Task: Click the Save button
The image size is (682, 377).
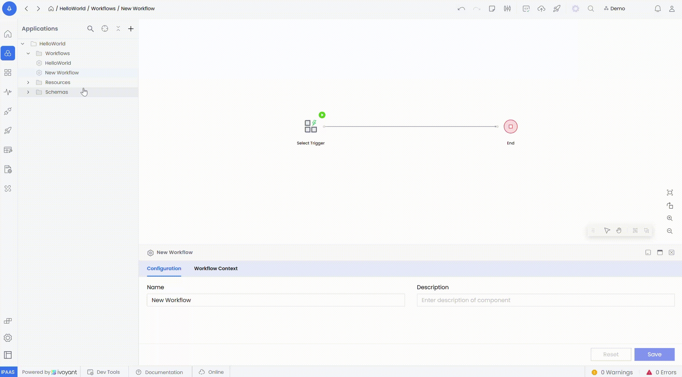Action: (x=654, y=355)
